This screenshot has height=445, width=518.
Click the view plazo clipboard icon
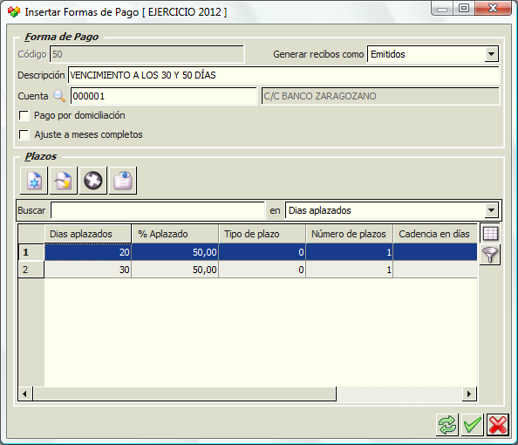(123, 181)
